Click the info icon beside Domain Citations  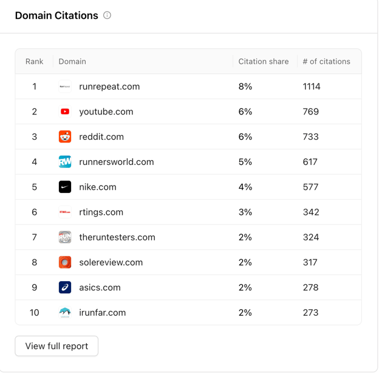(107, 15)
